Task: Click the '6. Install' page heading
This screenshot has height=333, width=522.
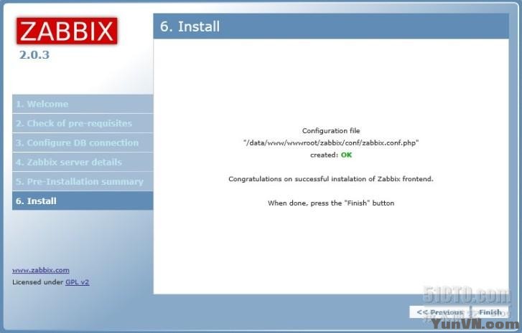Action: [190, 26]
